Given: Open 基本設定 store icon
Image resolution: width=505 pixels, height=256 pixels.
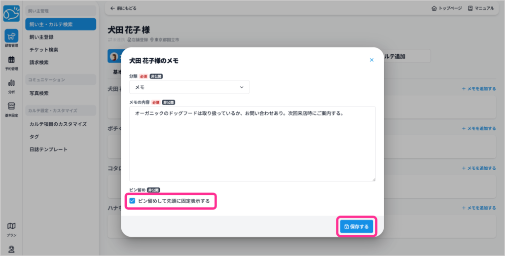Looking at the screenshot, I should (11, 108).
